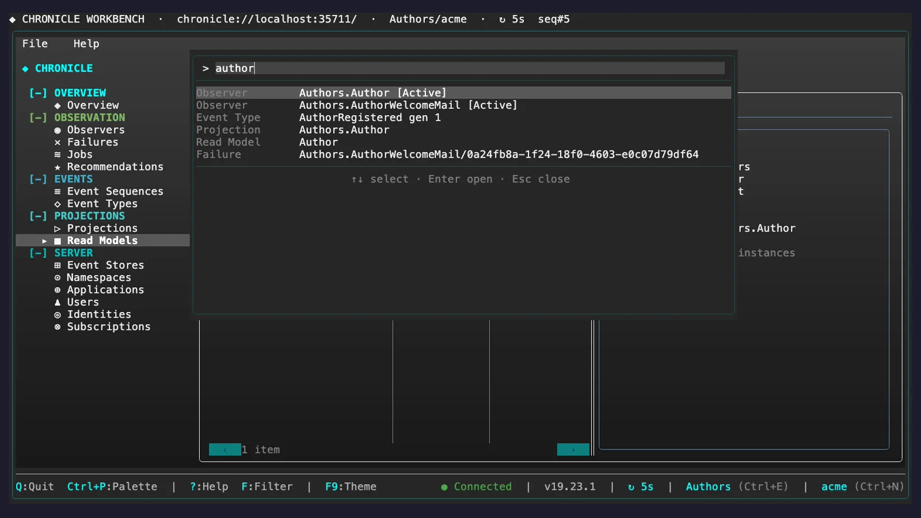Click the Recommendations star icon

click(58, 167)
